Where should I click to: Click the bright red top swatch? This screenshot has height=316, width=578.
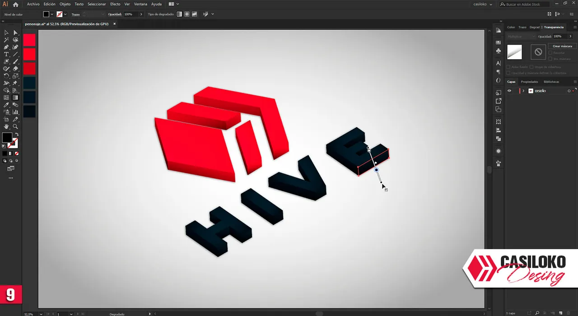[x=29, y=40]
